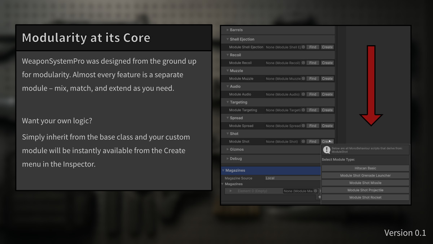Click Find for Module Audio
Screen dimensions: 433x244
coord(313,94)
